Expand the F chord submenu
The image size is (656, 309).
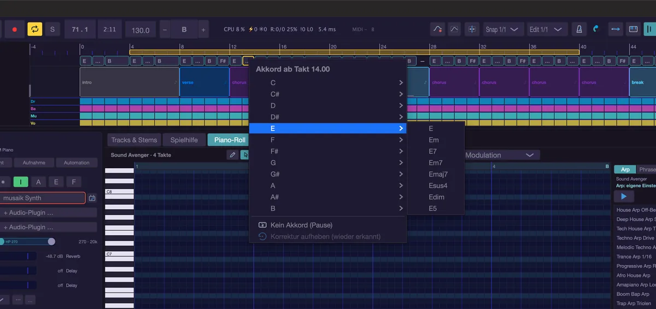tap(328, 140)
